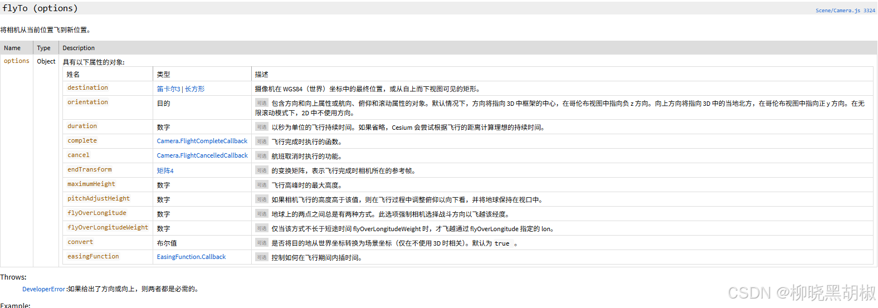Open the 笛卡尔3 type link
The height and width of the screenshot is (308, 878).
point(168,89)
